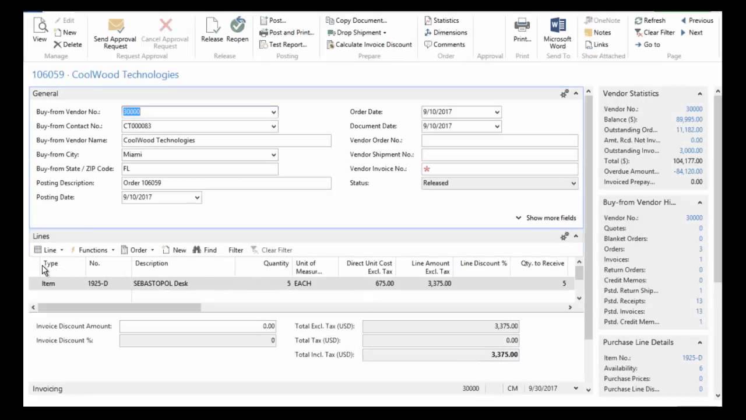Collapse Buy-from Vendor History FactBox

point(700,202)
